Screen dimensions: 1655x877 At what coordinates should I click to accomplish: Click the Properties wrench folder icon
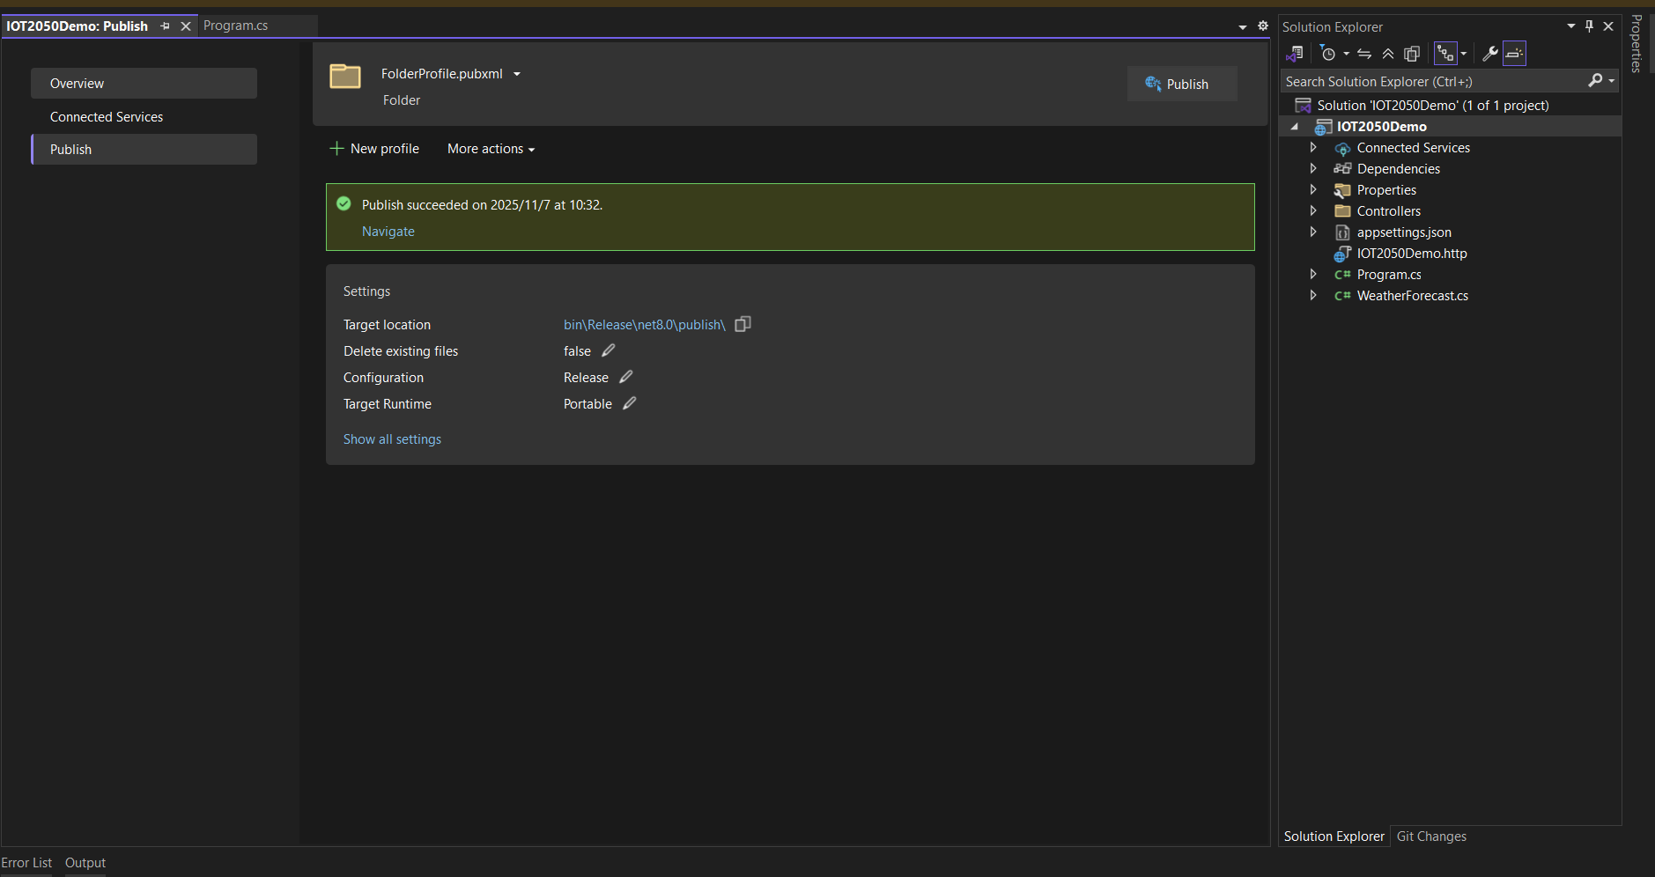pos(1342,190)
